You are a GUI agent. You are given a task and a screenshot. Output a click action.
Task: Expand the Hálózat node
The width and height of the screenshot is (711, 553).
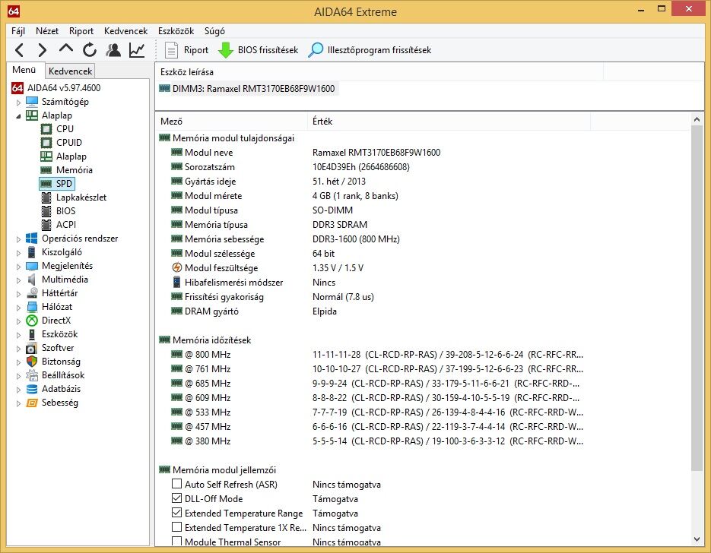tap(18, 308)
